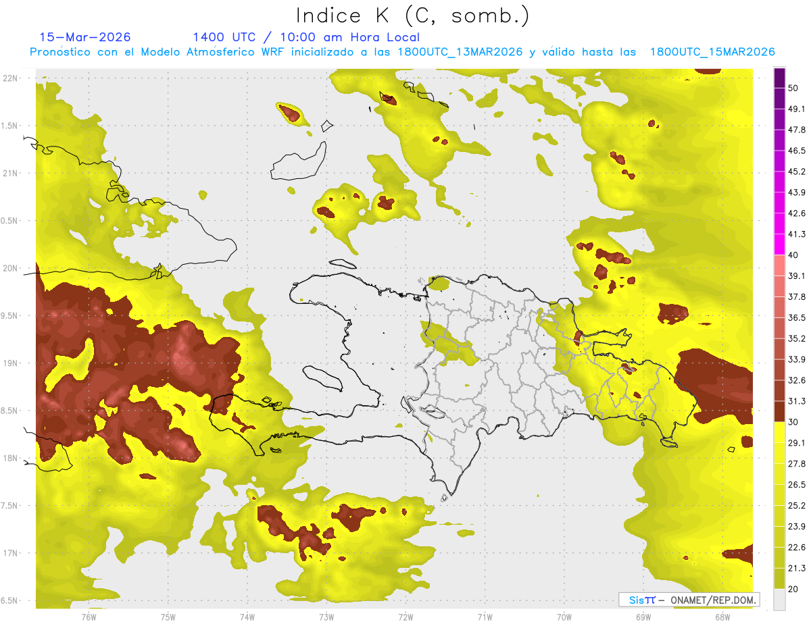
Task: Click the "Indice K (C, somb.)" chart title
Action: point(412,15)
